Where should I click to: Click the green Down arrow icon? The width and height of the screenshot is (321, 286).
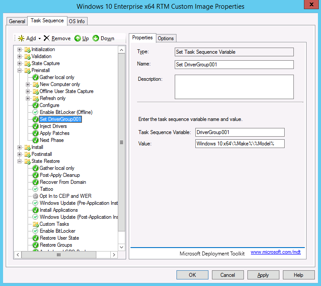(x=95, y=38)
